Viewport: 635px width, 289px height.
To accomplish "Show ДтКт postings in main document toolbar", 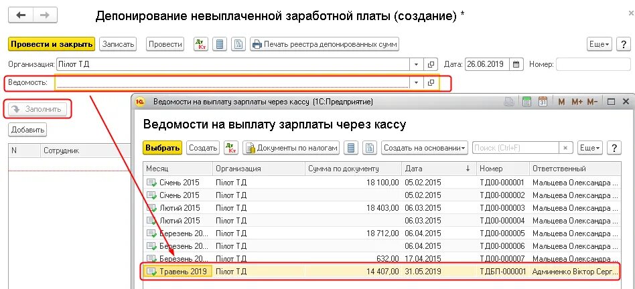I will coord(200,44).
